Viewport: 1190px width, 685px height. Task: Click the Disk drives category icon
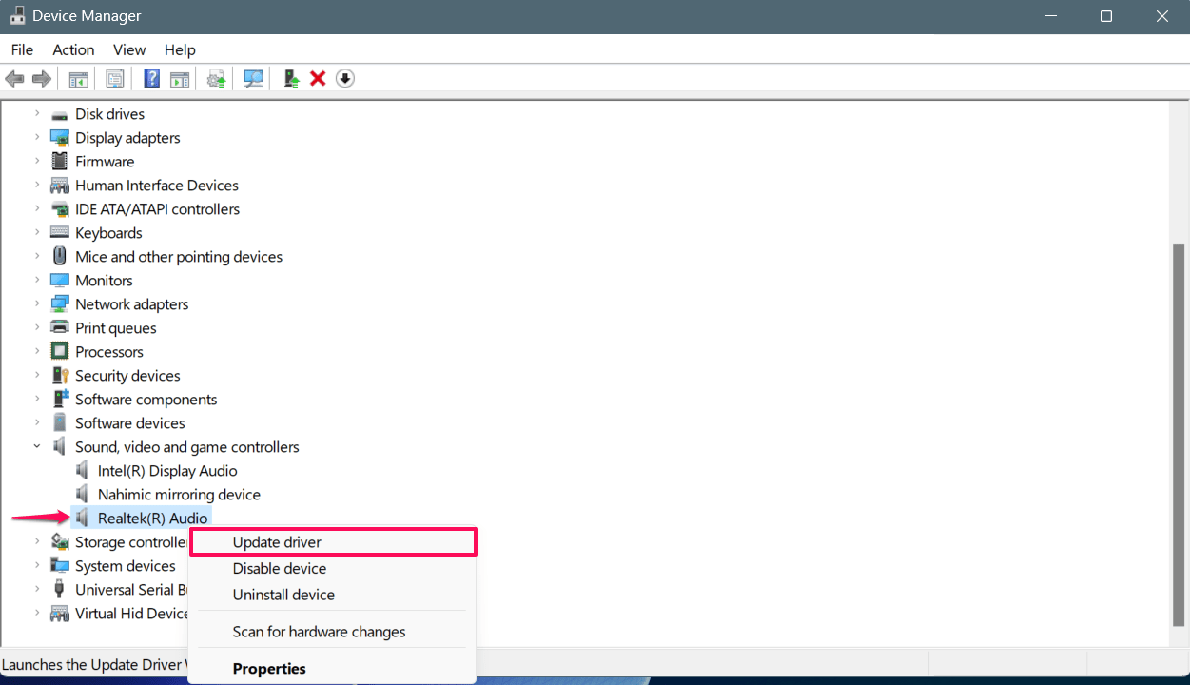point(60,114)
